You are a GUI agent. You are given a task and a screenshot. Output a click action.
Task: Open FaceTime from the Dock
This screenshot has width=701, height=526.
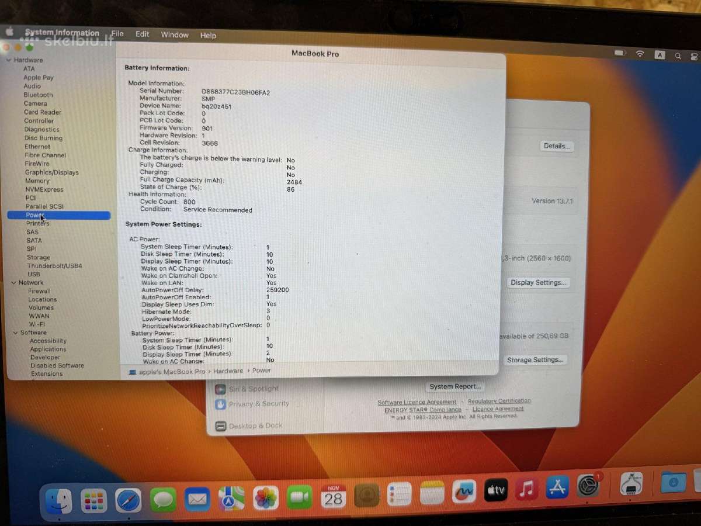pos(300,497)
